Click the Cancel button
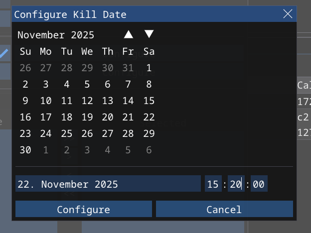311x233 pixels. coord(224,210)
